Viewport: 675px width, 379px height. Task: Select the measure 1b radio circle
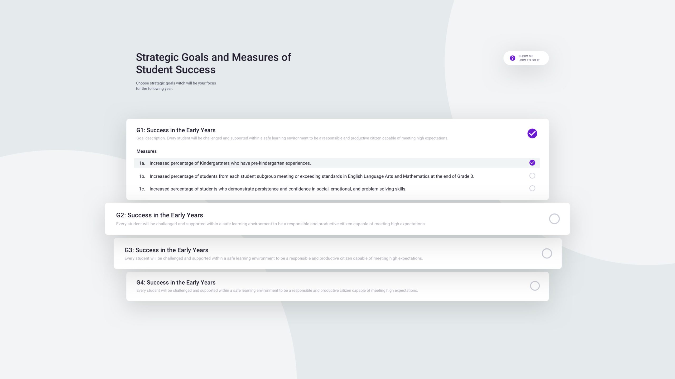(x=532, y=176)
